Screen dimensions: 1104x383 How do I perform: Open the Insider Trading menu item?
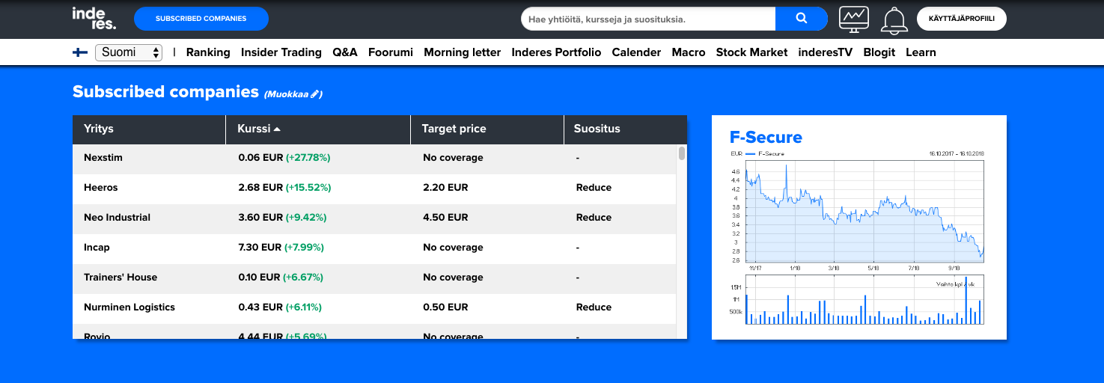(x=281, y=52)
